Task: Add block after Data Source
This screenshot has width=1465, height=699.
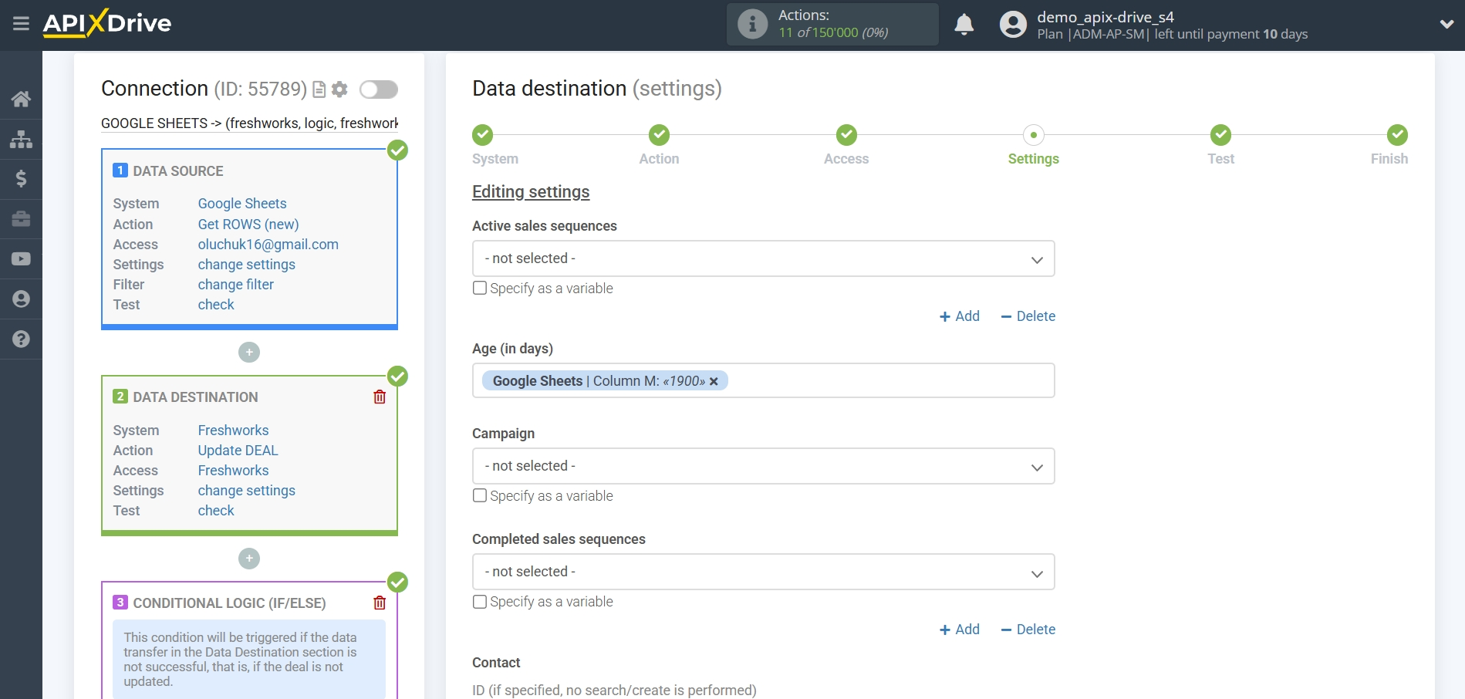Action: pos(249,353)
